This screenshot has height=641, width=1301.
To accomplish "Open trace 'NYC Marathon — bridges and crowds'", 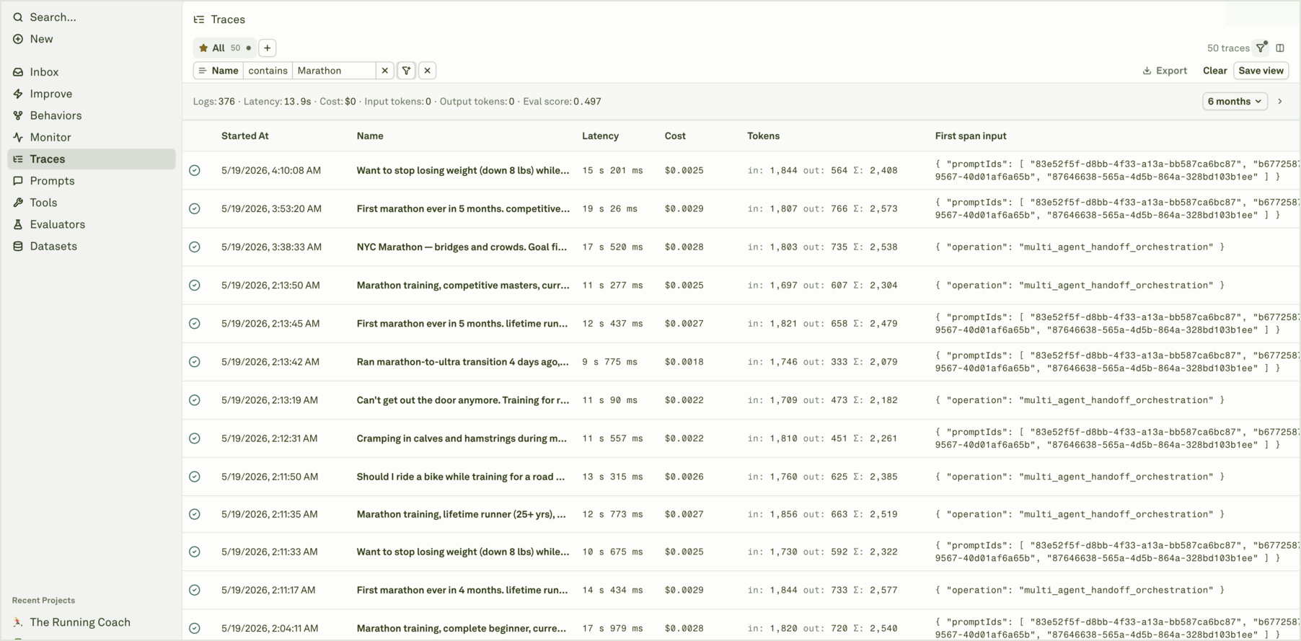I will (x=462, y=247).
